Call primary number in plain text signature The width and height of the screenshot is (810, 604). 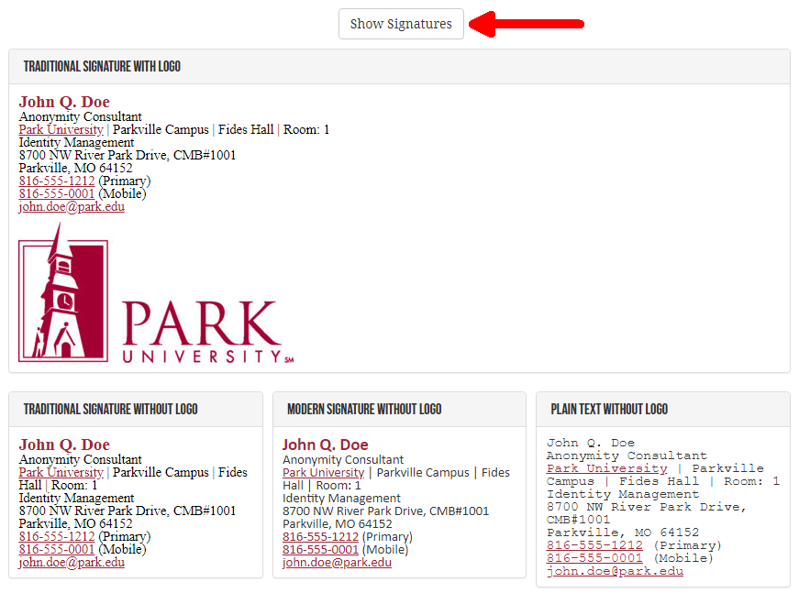tap(594, 545)
